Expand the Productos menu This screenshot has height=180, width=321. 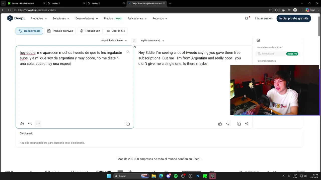tap(39, 18)
